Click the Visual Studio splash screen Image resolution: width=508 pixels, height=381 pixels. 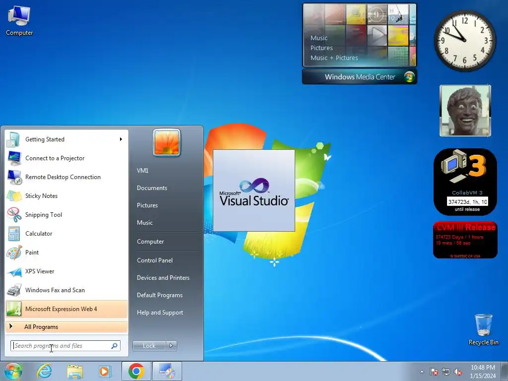coord(254,190)
